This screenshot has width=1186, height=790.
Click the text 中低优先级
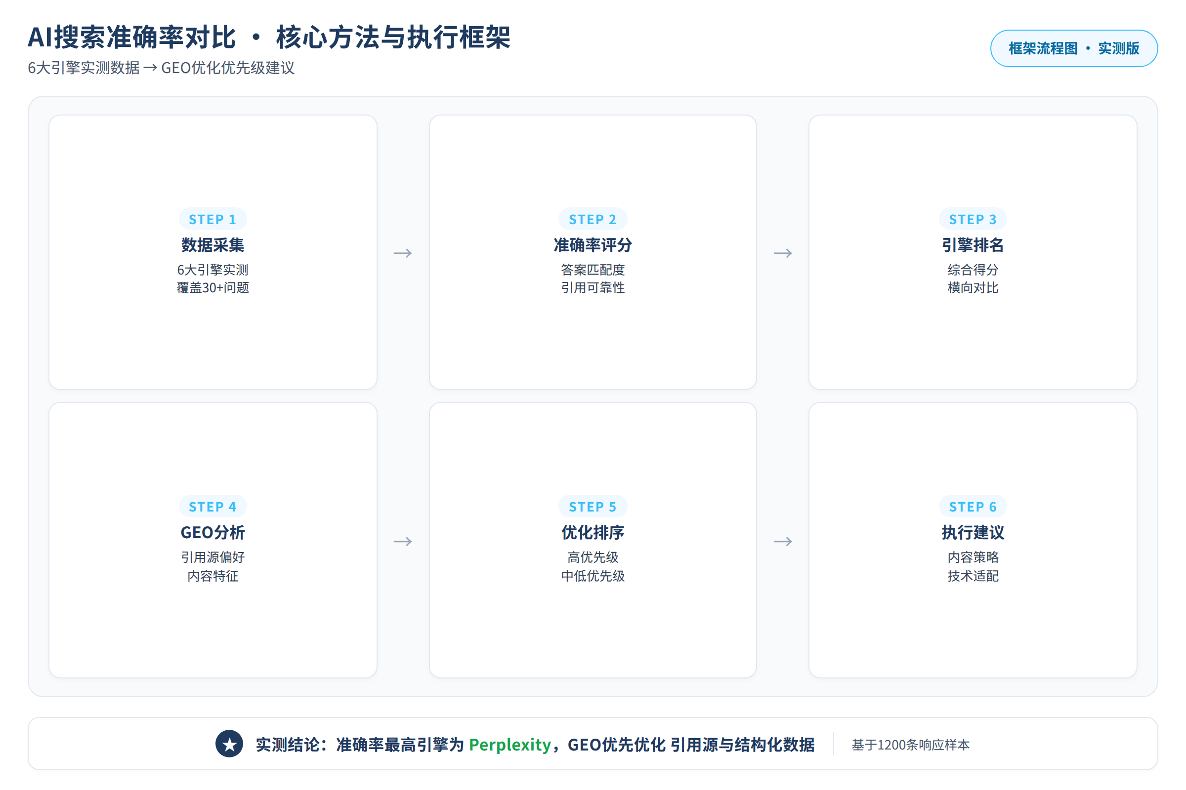pos(593,576)
